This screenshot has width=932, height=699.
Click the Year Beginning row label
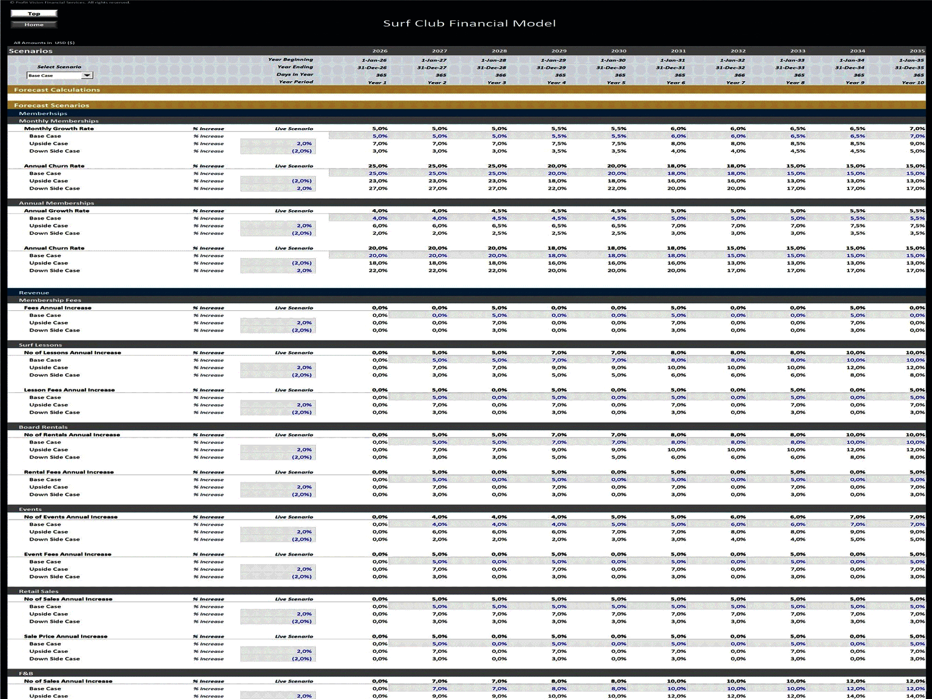pos(290,60)
